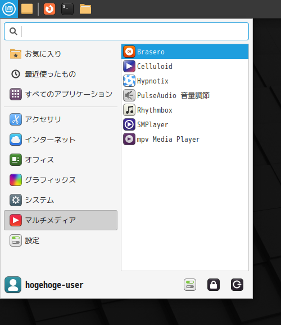
Task: Select the システム category
Action: click(x=61, y=200)
